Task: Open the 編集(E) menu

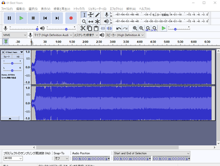Action: (x=21, y=9)
